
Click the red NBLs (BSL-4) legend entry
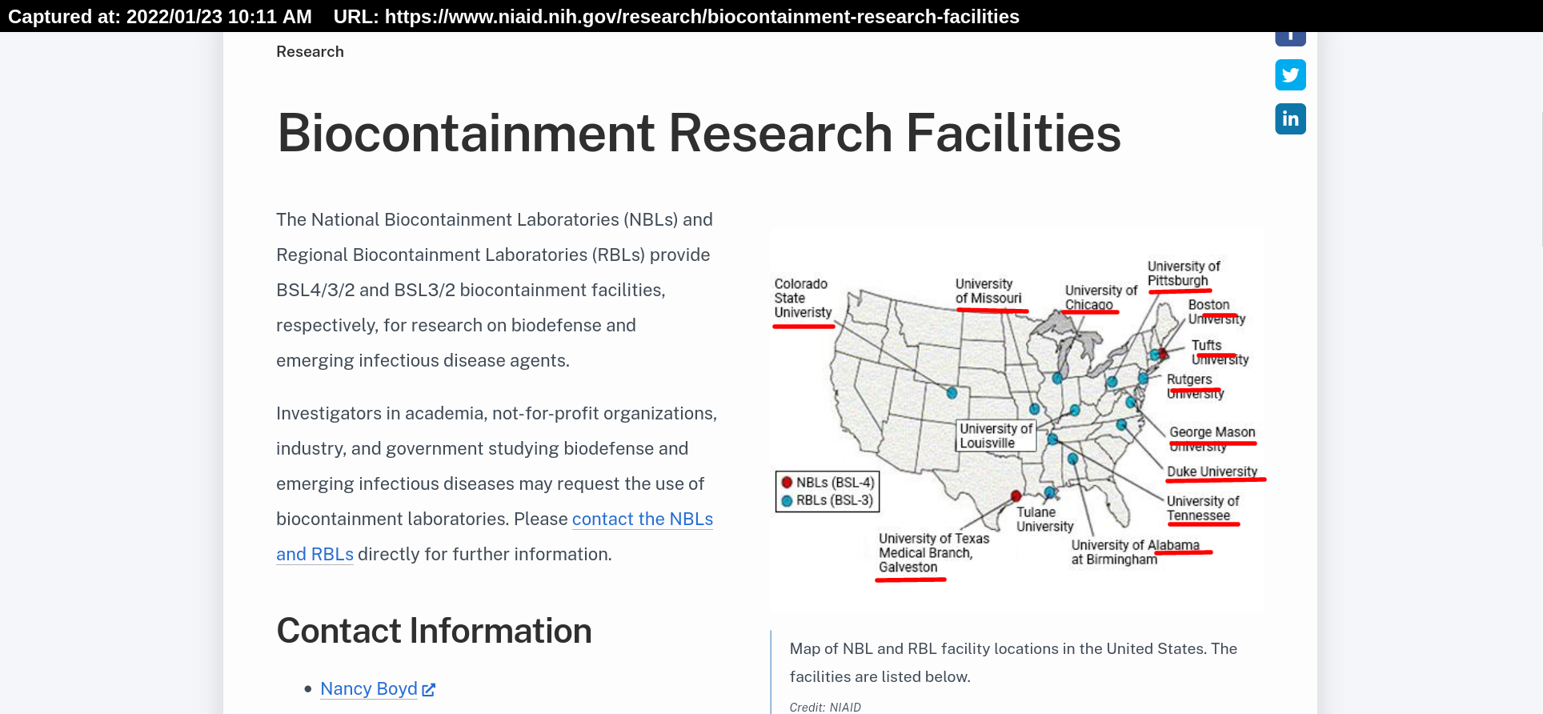coord(828,483)
